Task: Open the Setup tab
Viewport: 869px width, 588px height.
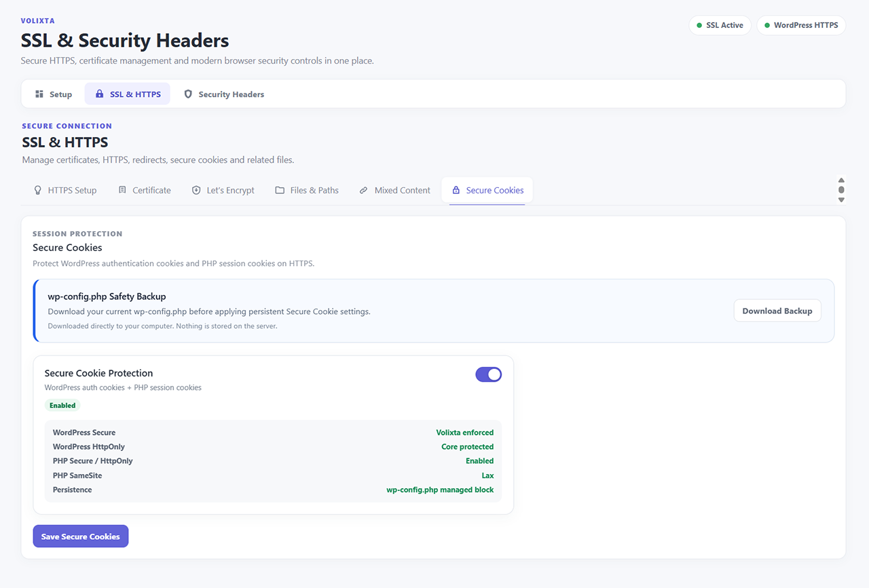Action: pos(54,94)
